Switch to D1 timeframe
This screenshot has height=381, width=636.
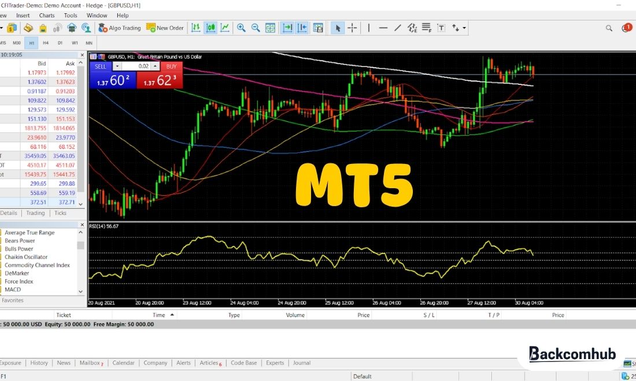tap(60, 43)
